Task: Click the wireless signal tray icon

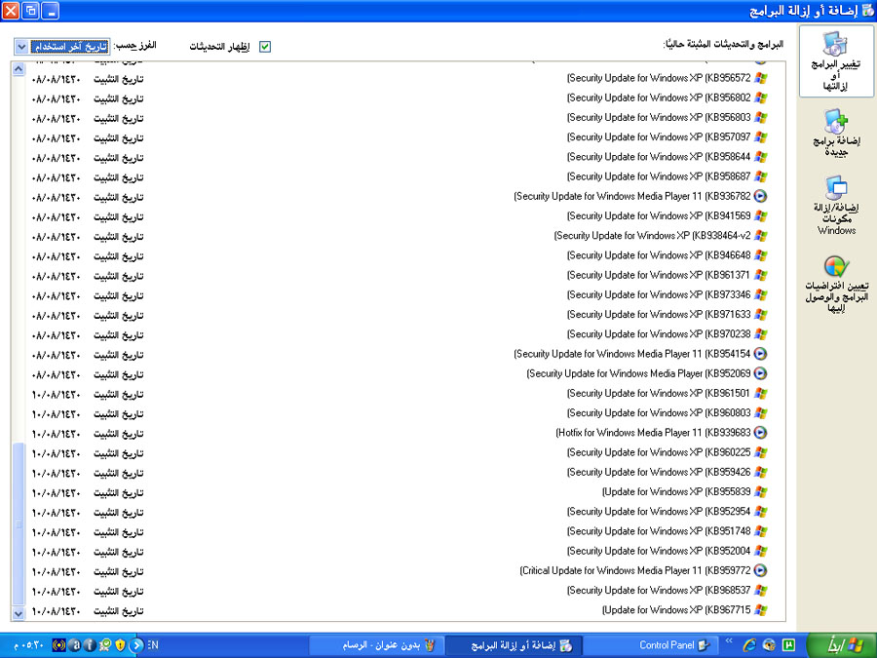Action: pyautogui.click(x=58, y=645)
